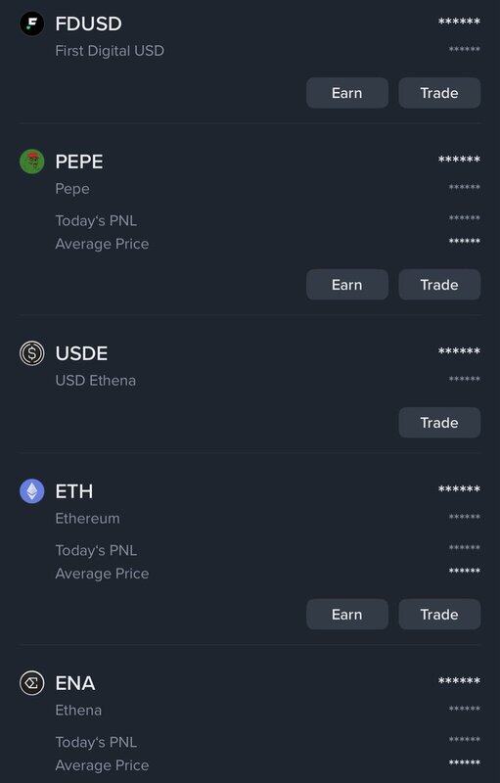
Task: Select the ENA asset title
Action: [74, 682]
